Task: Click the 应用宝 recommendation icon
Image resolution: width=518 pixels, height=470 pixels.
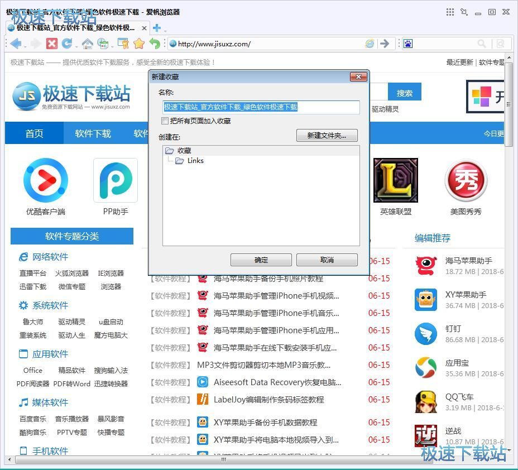Action: (x=426, y=368)
